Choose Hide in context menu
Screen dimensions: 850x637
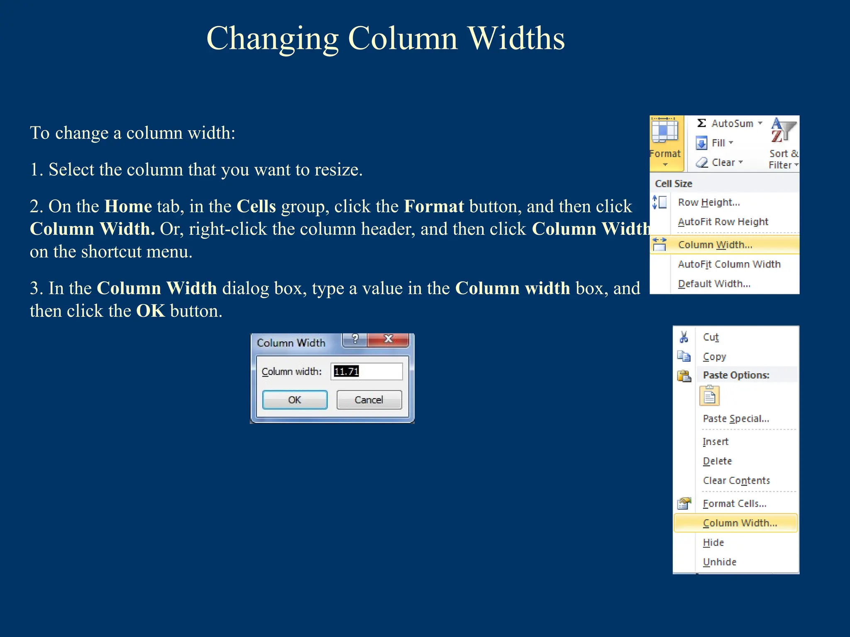pos(735,542)
